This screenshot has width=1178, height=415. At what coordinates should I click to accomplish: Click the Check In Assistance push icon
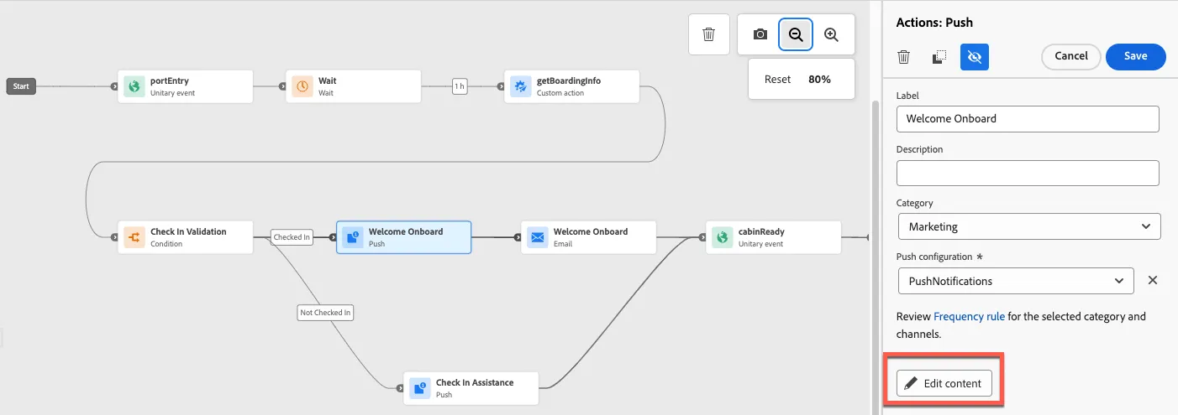(419, 388)
